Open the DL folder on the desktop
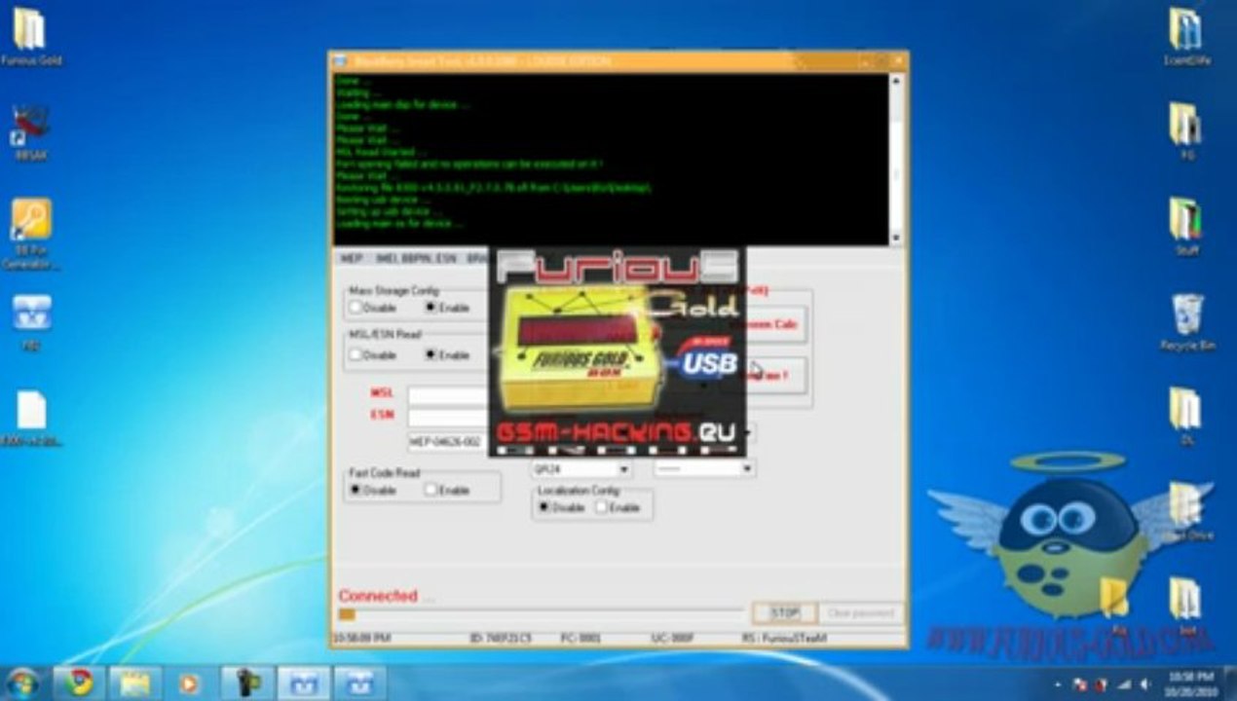Image resolution: width=1237 pixels, height=701 pixels. click(1185, 416)
